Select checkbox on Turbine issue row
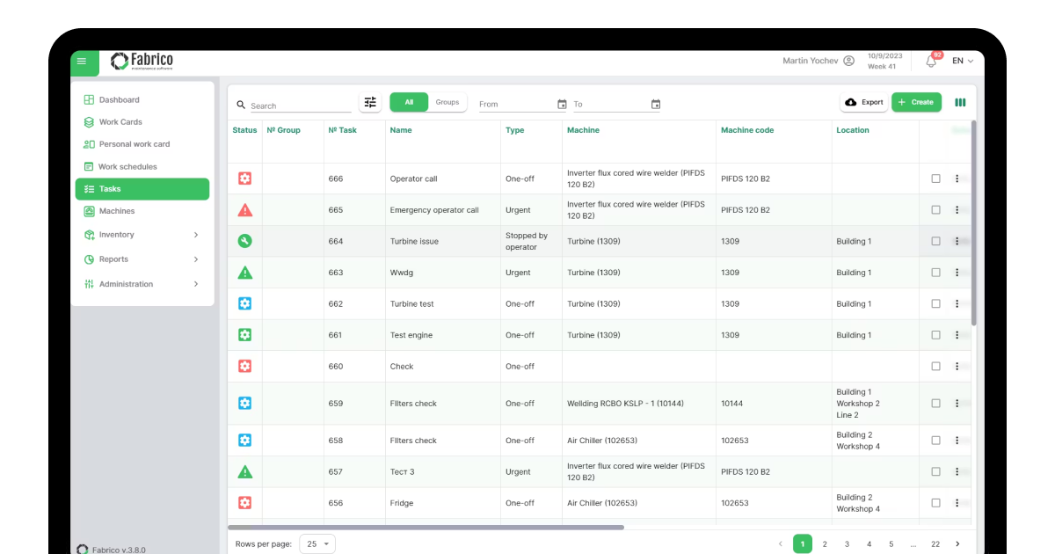Screen dimensions: 1055x554 [935, 241]
